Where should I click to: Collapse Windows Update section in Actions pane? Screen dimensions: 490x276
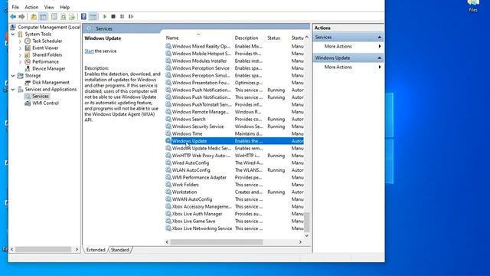tap(380, 58)
